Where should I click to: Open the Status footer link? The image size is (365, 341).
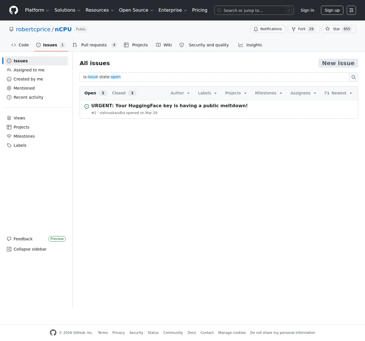[153, 333]
